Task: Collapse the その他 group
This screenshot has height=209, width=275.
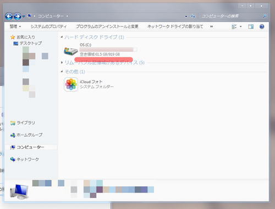Action: 62,71
